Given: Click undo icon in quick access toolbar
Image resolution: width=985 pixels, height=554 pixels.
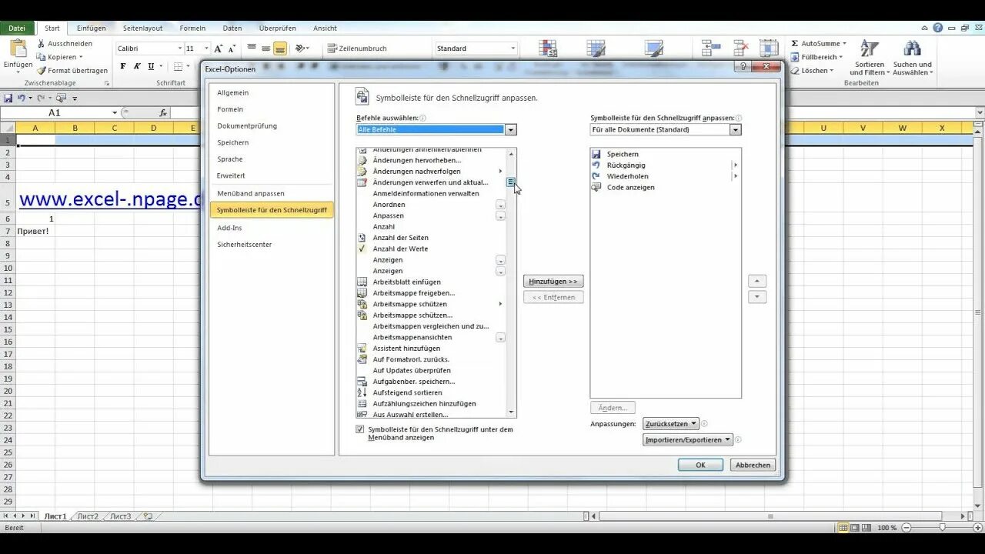Looking at the screenshot, I should (22, 98).
